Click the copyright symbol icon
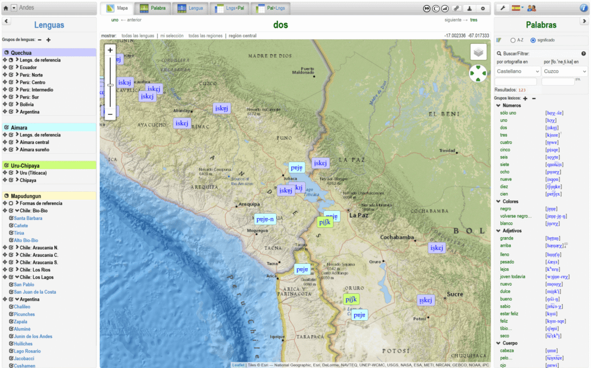Image resolution: width=591 pixels, height=368 pixels. pyautogui.click(x=435, y=8)
